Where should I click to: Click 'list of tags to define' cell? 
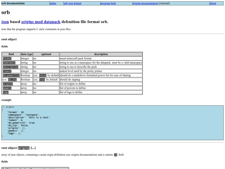click(101, 92)
